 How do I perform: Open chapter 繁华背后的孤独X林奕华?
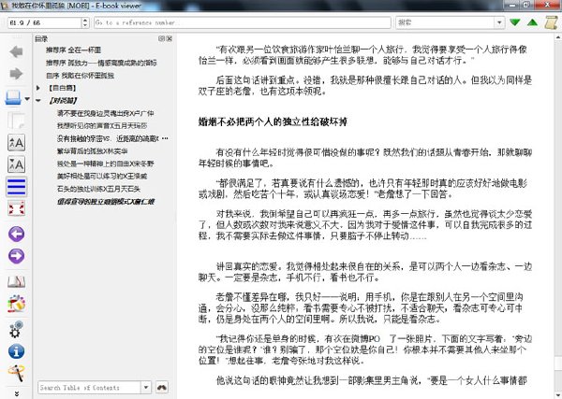pyautogui.click(x=92, y=150)
